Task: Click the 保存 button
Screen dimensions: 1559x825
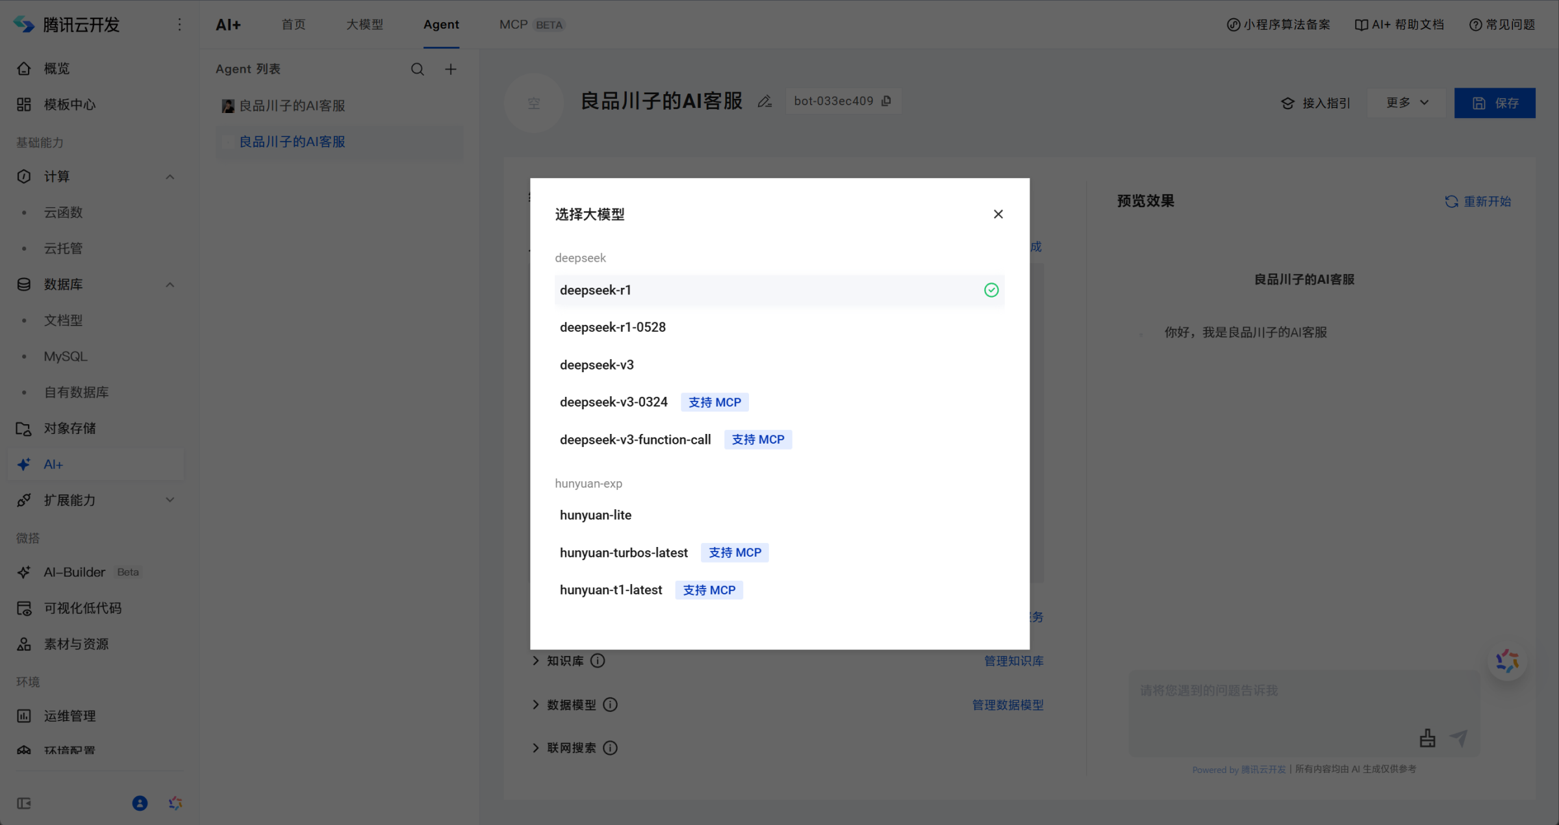Action: tap(1495, 103)
